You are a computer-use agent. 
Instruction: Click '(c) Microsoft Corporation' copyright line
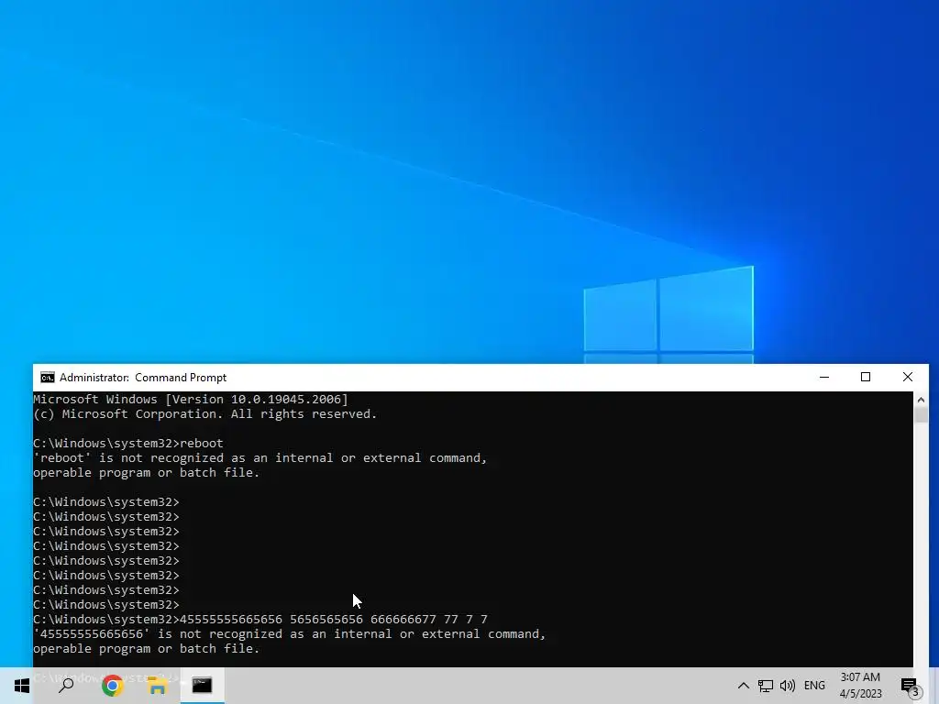coord(204,414)
